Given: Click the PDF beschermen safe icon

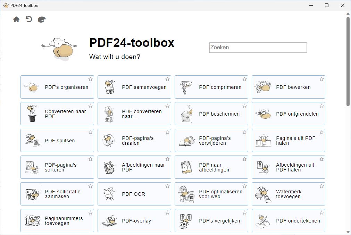Looking at the screenshot, I should [186, 114].
